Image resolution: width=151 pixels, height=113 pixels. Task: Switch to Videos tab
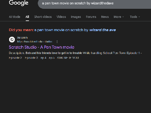point(61,17)
